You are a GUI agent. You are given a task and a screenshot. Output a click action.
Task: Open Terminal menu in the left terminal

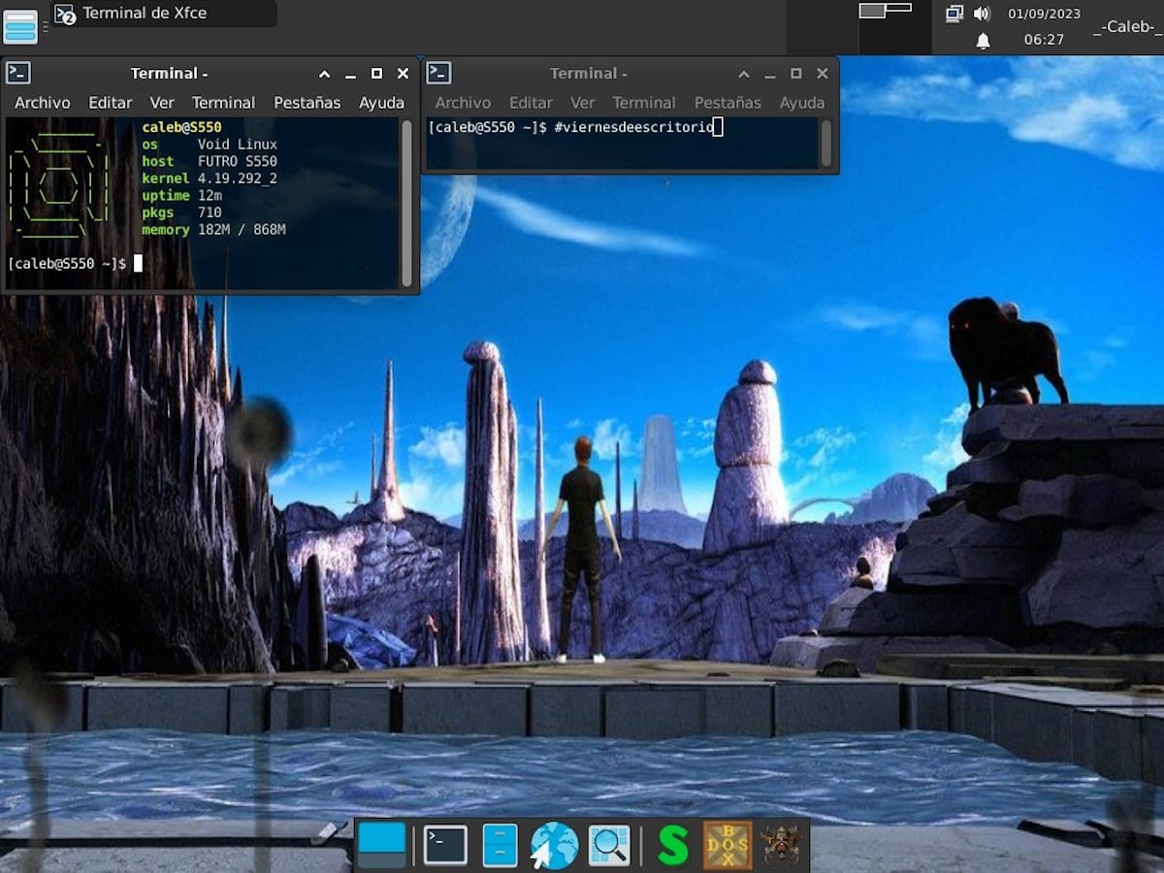pos(223,103)
